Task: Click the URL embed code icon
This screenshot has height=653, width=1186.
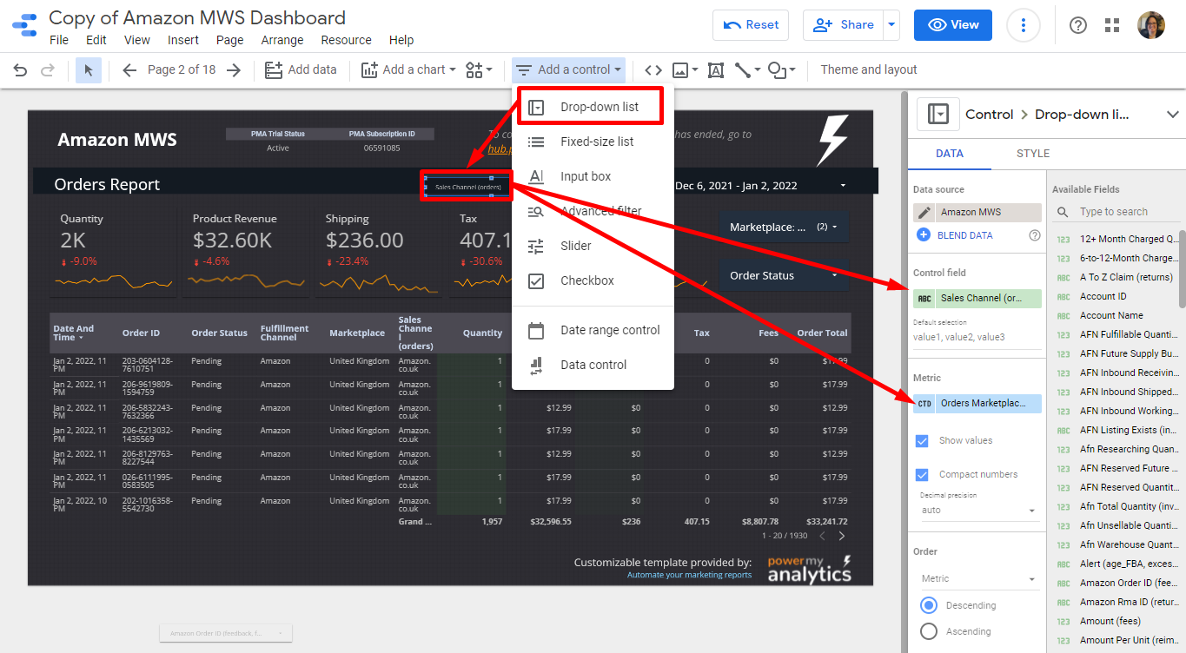Action: tap(653, 70)
